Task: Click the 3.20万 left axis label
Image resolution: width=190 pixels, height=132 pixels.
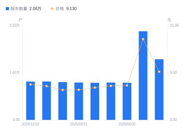Action: (15, 25)
